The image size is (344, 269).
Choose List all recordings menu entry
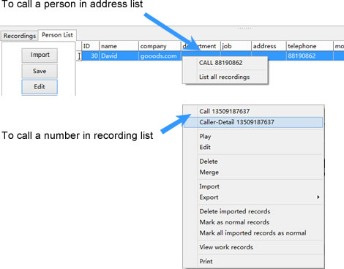pos(225,77)
